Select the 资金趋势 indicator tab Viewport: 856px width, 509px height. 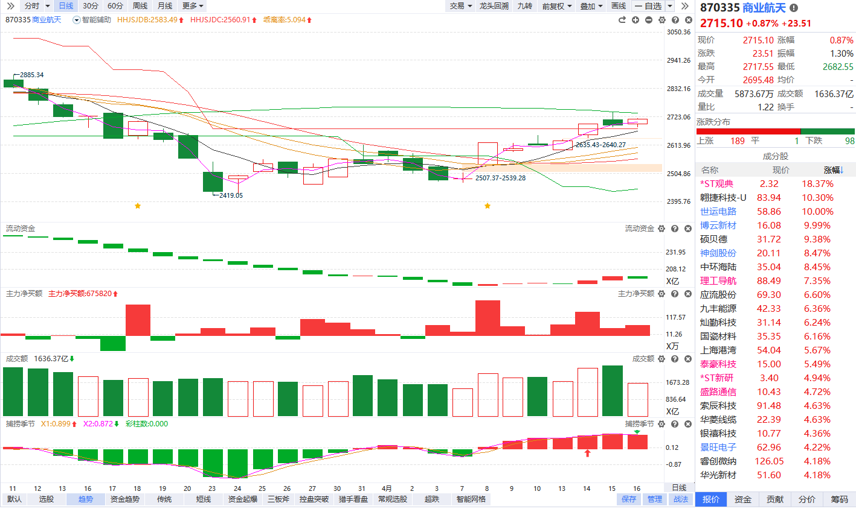(x=125, y=499)
